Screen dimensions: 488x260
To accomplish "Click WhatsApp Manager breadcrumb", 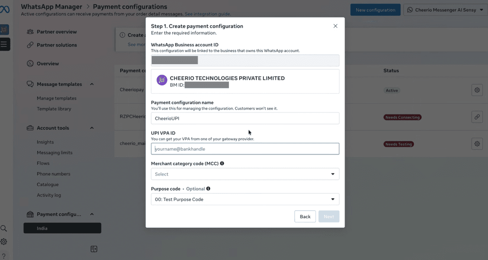I will coord(51,6).
